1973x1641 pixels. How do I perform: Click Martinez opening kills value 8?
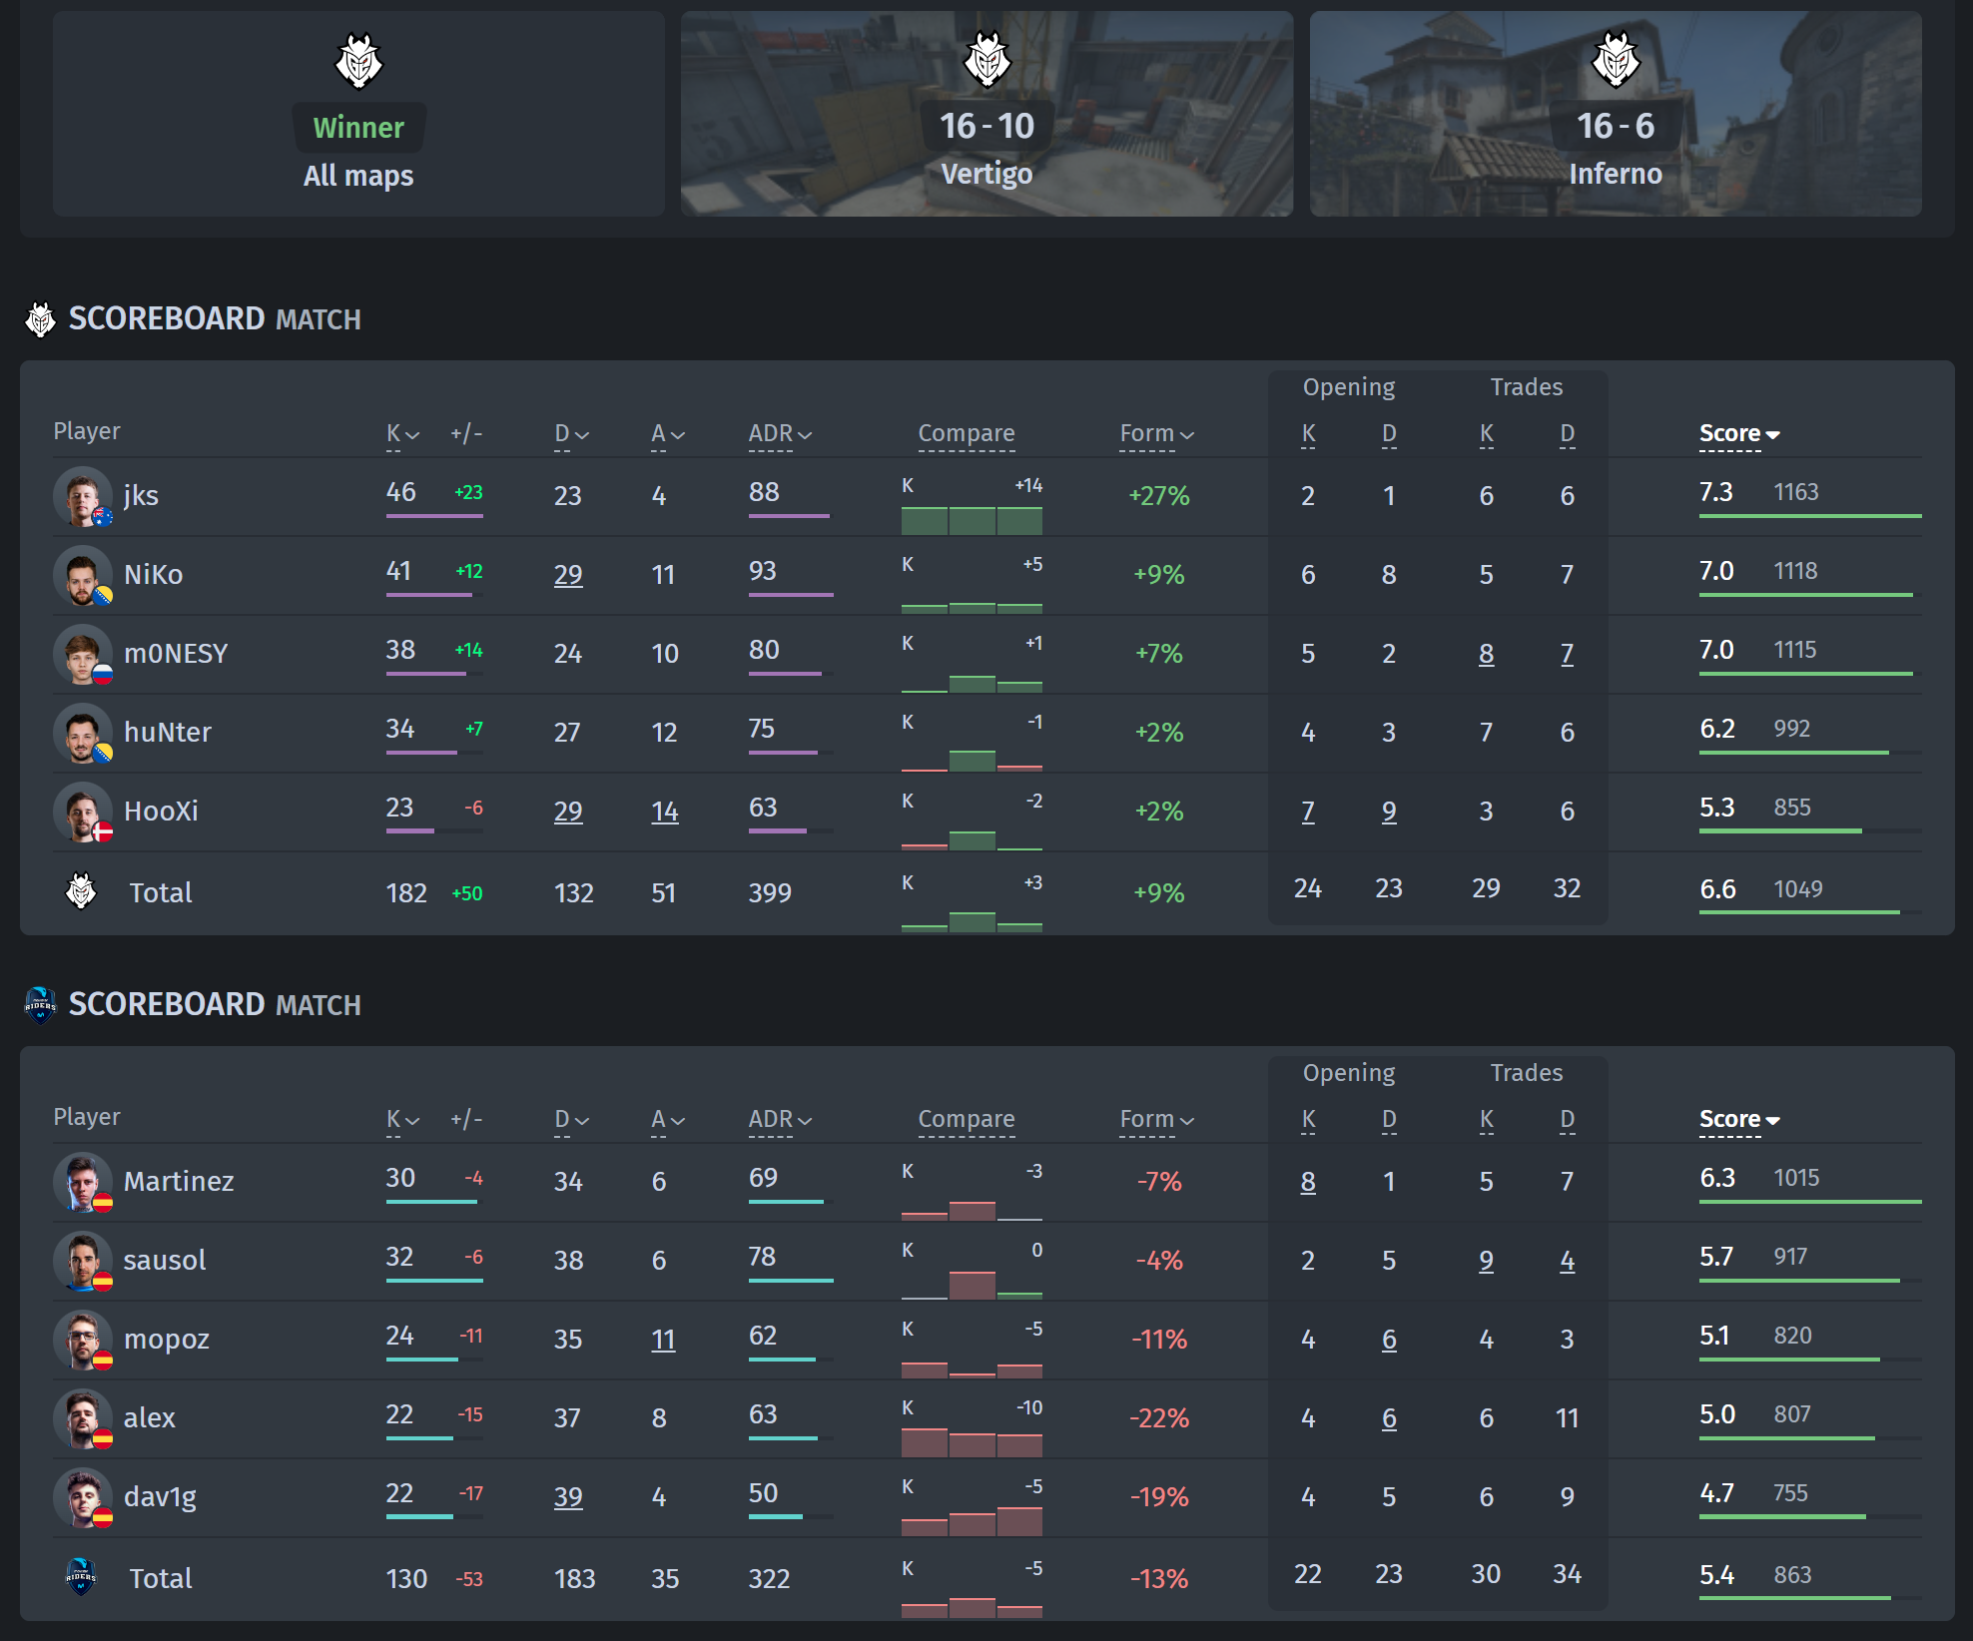[x=1308, y=1182]
